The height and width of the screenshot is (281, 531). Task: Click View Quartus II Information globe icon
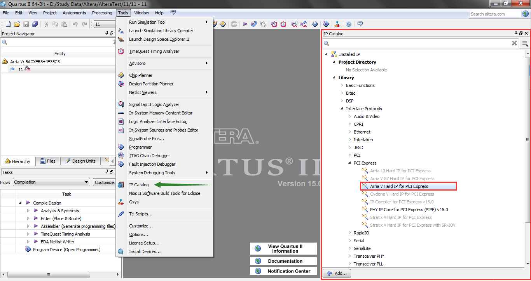click(258, 249)
